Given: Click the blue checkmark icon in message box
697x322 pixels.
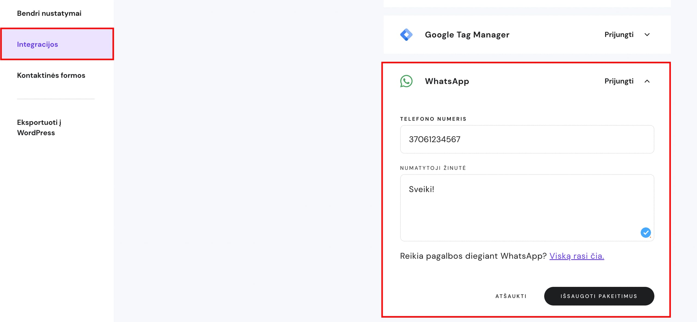Looking at the screenshot, I should tap(646, 232).
